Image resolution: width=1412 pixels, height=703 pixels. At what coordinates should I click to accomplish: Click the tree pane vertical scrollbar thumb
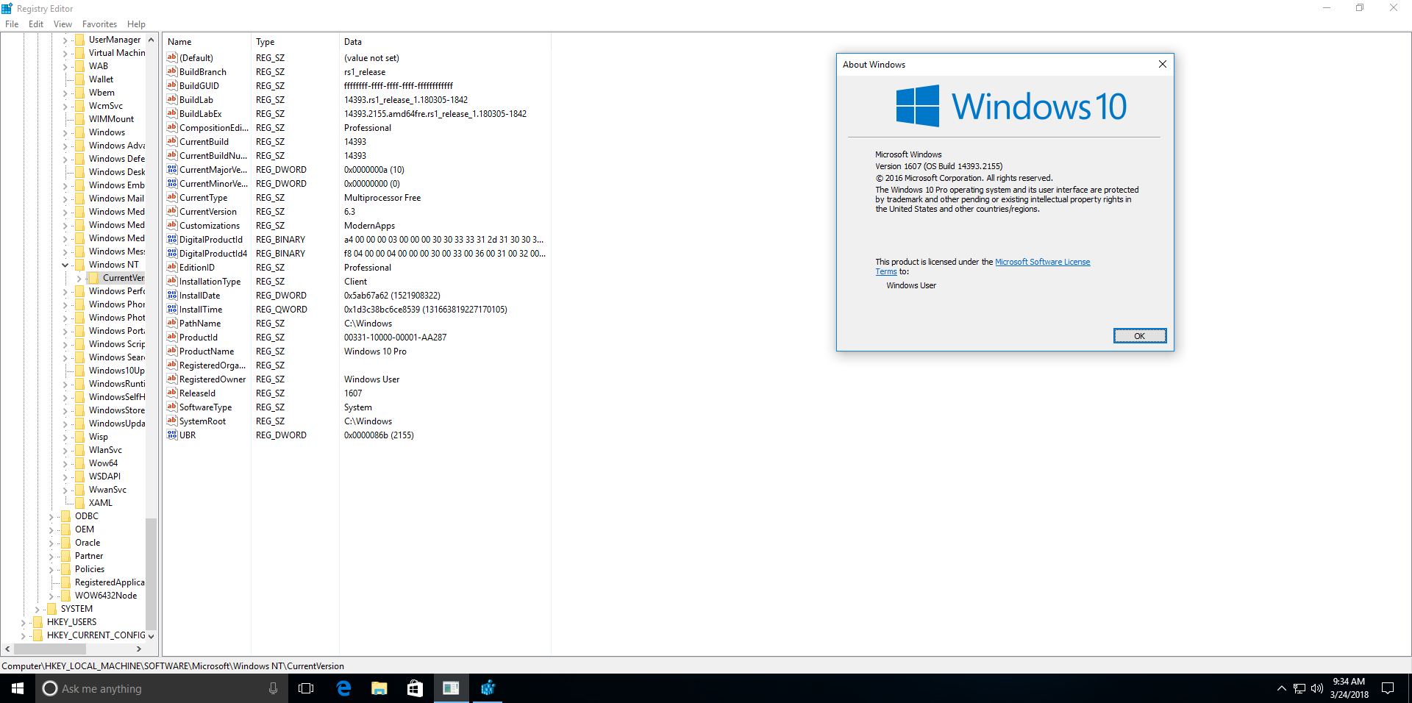pyautogui.click(x=151, y=574)
